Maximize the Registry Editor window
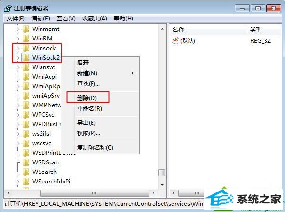Viewport: 285px width, 212px height. point(258,9)
